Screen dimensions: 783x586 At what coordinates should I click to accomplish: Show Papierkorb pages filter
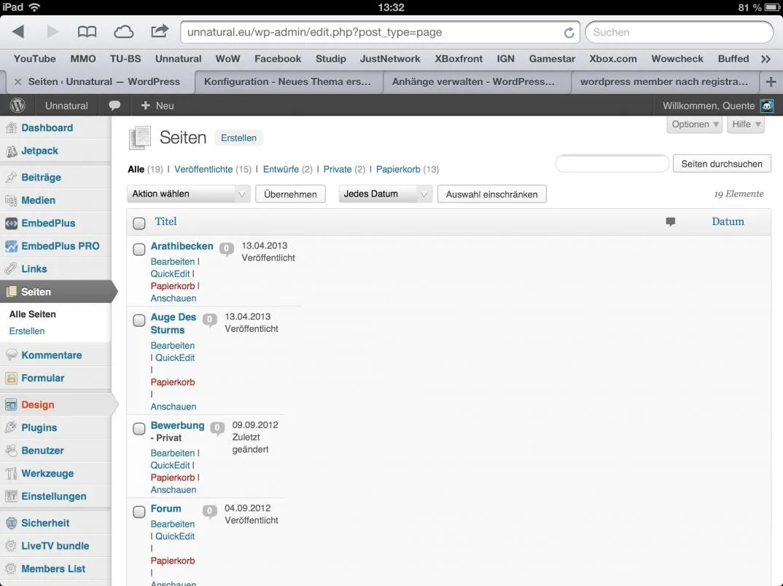398,169
